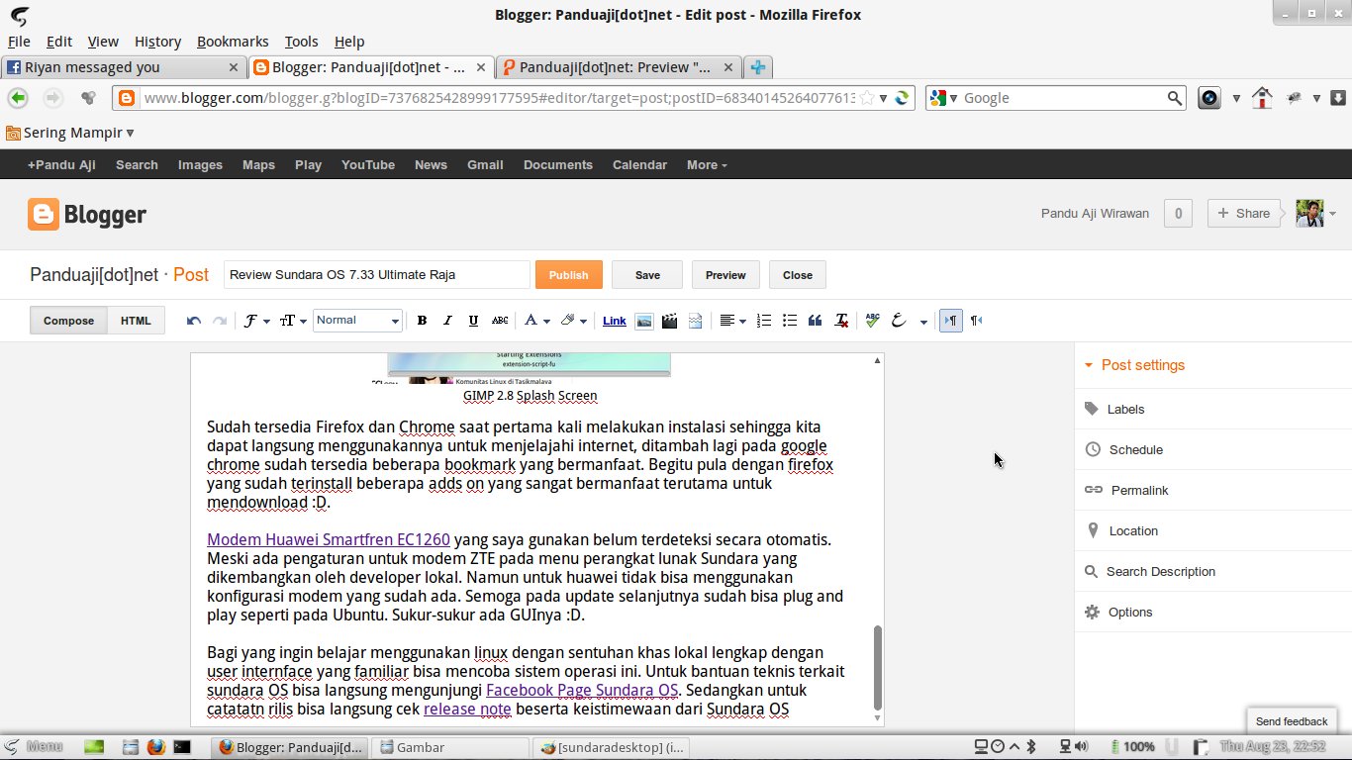Click the volume icon in system tray
This screenshot has width=1352, height=760.
(x=1081, y=747)
